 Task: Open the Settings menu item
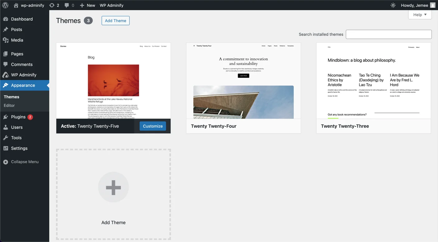(25, 148)
